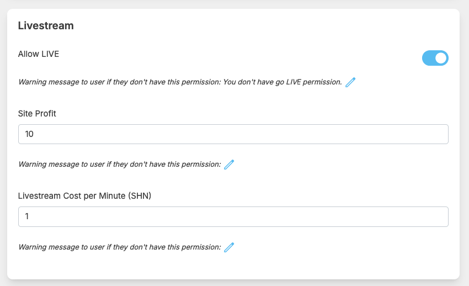Focus the Livestream Cost per Minute input
469x286 pixels.
(233, 216)
